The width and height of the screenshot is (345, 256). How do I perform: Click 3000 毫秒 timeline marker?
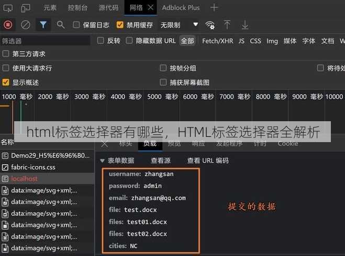pyautogui.click(x=90, y=97)
